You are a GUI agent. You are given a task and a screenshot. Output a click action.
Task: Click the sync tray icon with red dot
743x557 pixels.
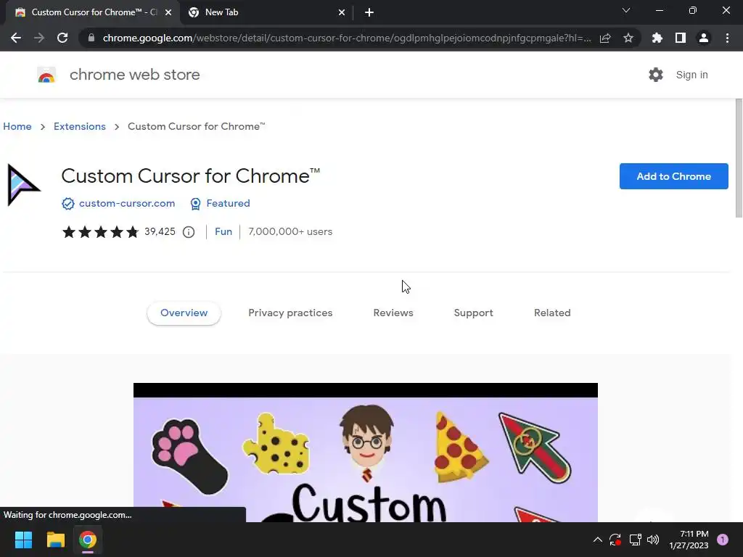click(615, 540)
